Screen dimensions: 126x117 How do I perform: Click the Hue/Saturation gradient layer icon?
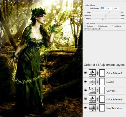point(92,108)
